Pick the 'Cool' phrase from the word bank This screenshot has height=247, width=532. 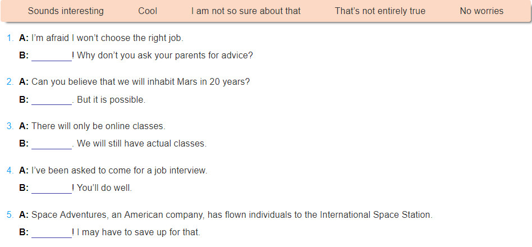148,11
